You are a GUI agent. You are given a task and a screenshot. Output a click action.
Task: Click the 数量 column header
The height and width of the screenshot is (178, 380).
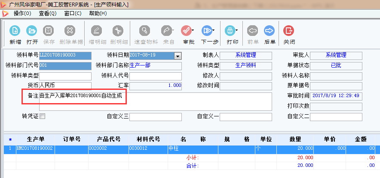pyautogui.click(x=295, y=139)
